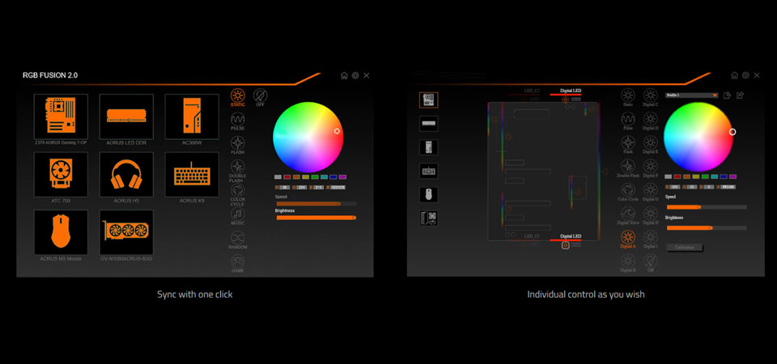Adjust Speed slider in sync window
Image resolution: width=777 pixels, height=364 pixels.
coord(316,204)
